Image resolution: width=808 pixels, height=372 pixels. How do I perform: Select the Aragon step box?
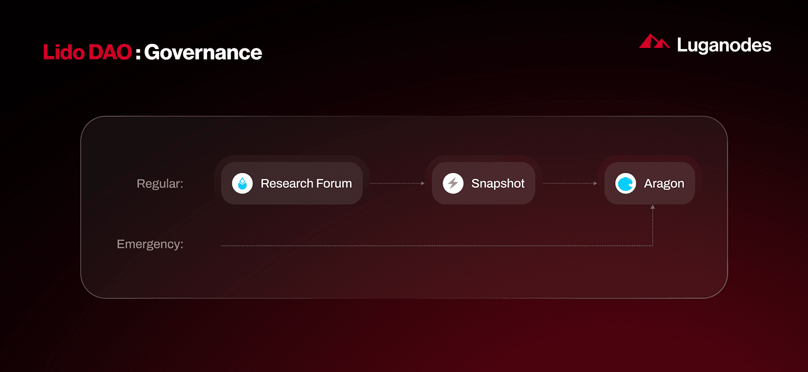(x=650, y=183)
